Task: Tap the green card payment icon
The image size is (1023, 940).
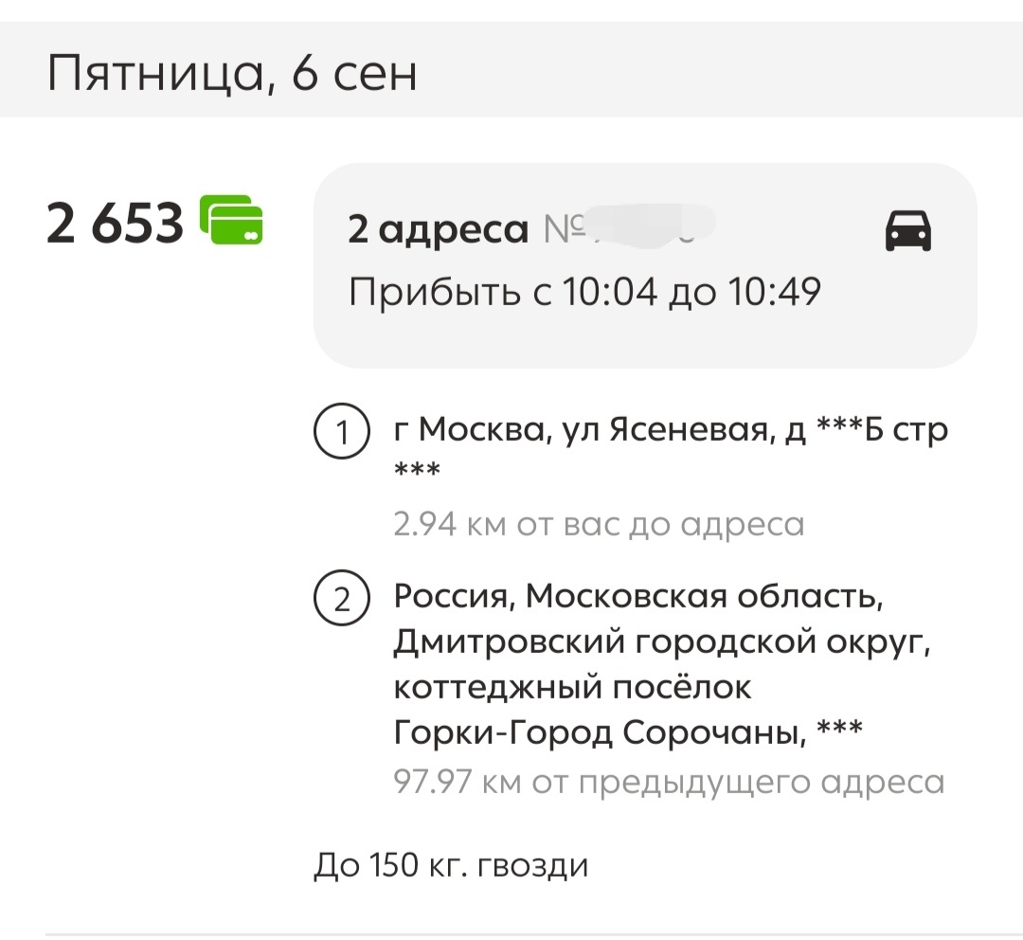Action: (x=232, y=220)
